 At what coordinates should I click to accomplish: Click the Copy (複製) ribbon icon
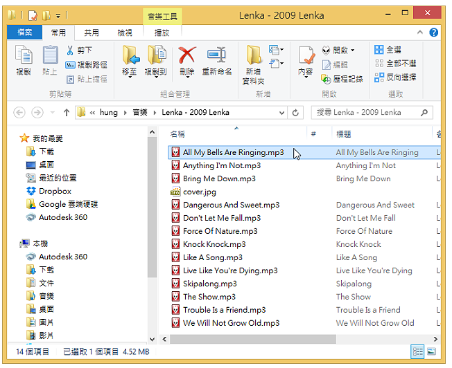point(24,59)
